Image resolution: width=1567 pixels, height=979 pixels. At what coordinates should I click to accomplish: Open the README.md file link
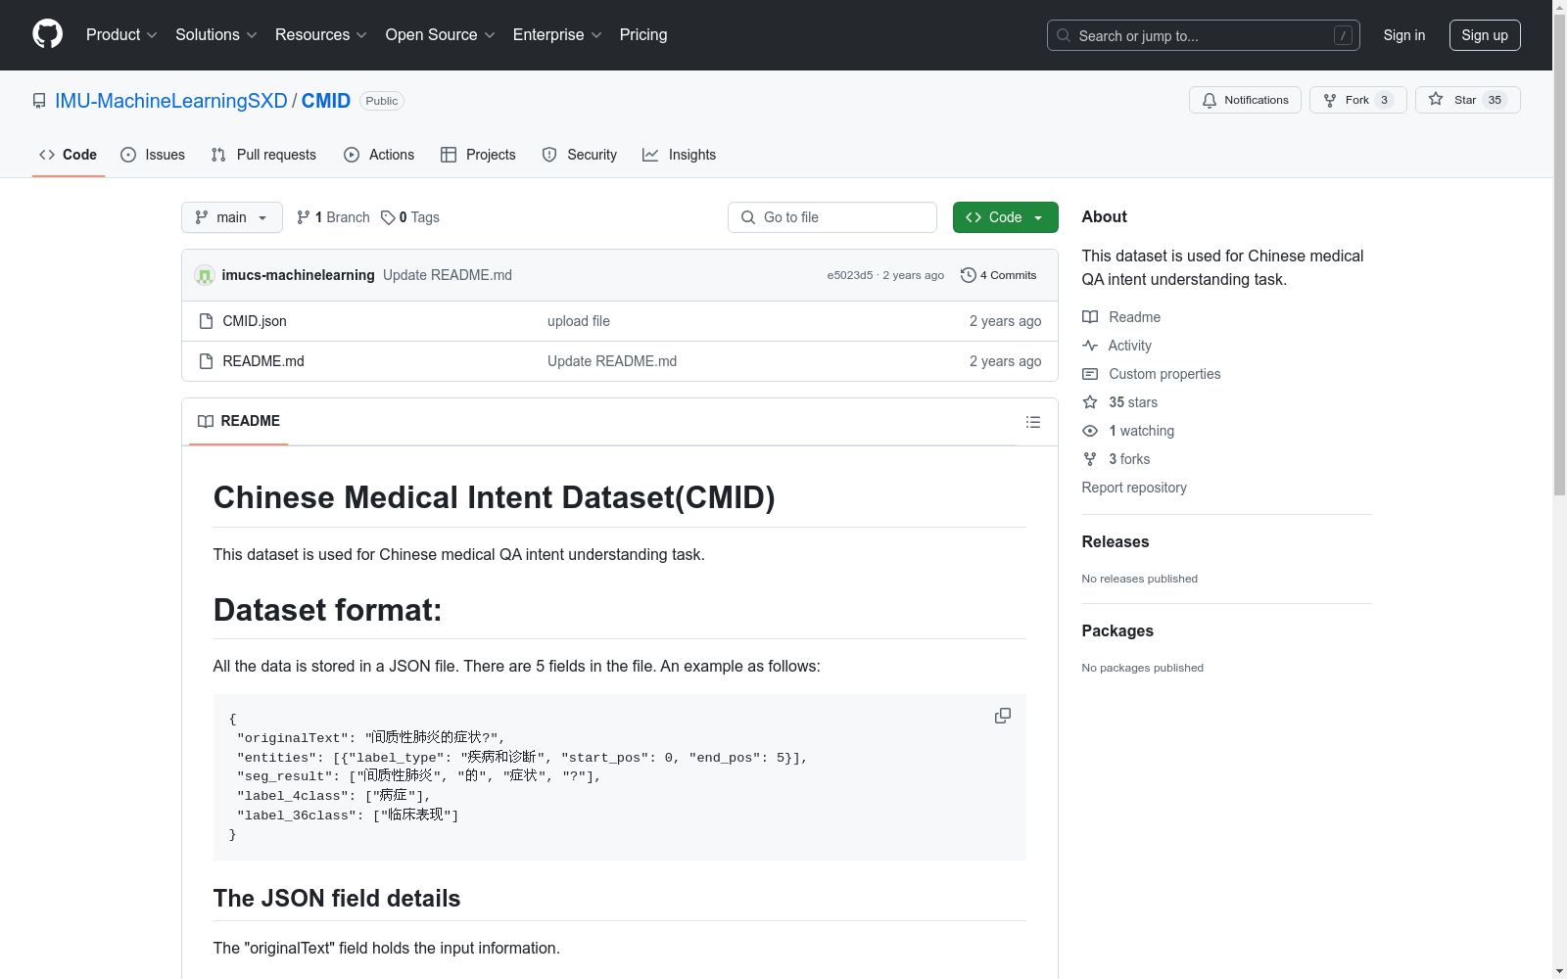pyautogui.click(x=263, y=361)
